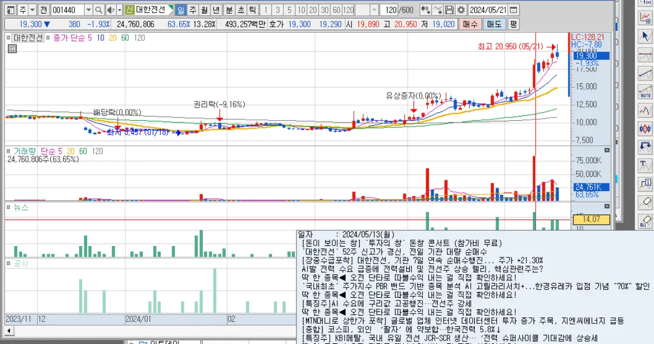This screenshot has width=654, height=344.
Task: Select the daily 일 period toggle
Action: [181, 10]
